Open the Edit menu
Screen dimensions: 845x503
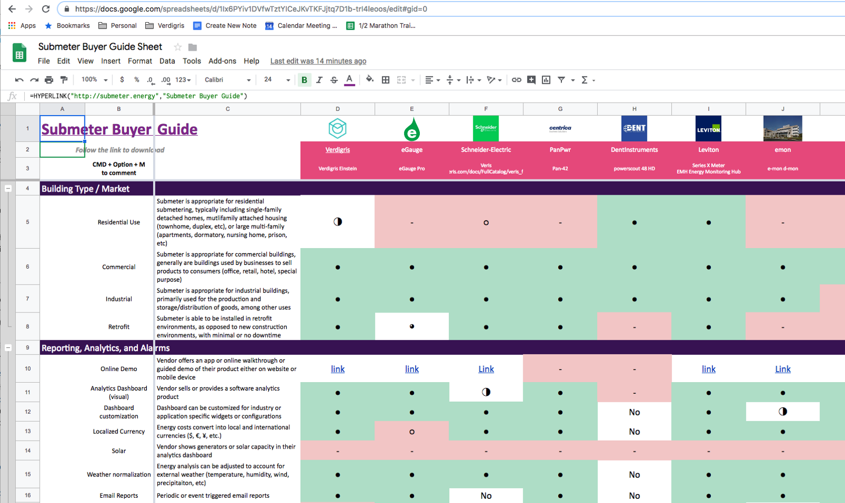point(63,61)
